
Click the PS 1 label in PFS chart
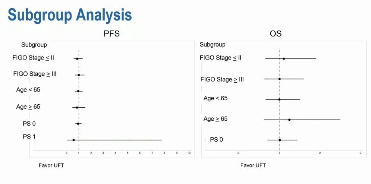point(29,137)
